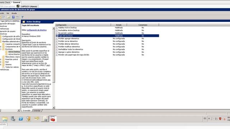Select Deshabilitar todos los elementos policy
This screenshot has width=230, height=129.
(x=107, y=49)
